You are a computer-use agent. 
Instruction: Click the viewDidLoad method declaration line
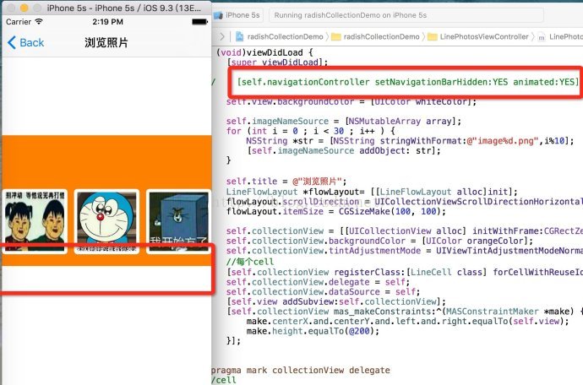[x=264, y=52]
